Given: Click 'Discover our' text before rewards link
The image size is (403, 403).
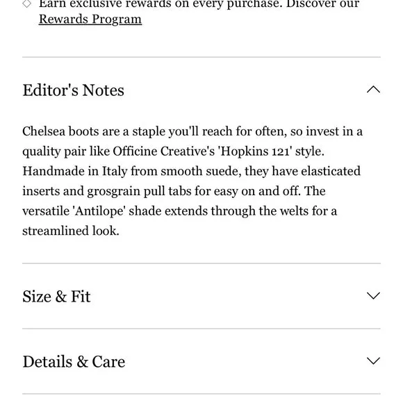Looking at the screenshot, I should (x=322, y=3).
